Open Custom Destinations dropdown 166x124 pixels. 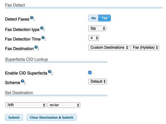[109, 48]
